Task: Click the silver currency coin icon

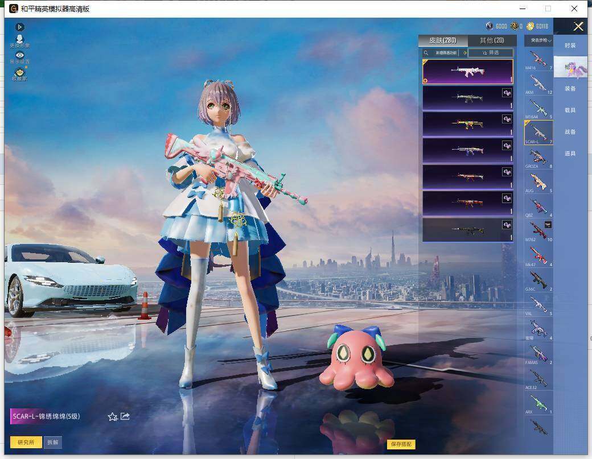Action: 490,26
